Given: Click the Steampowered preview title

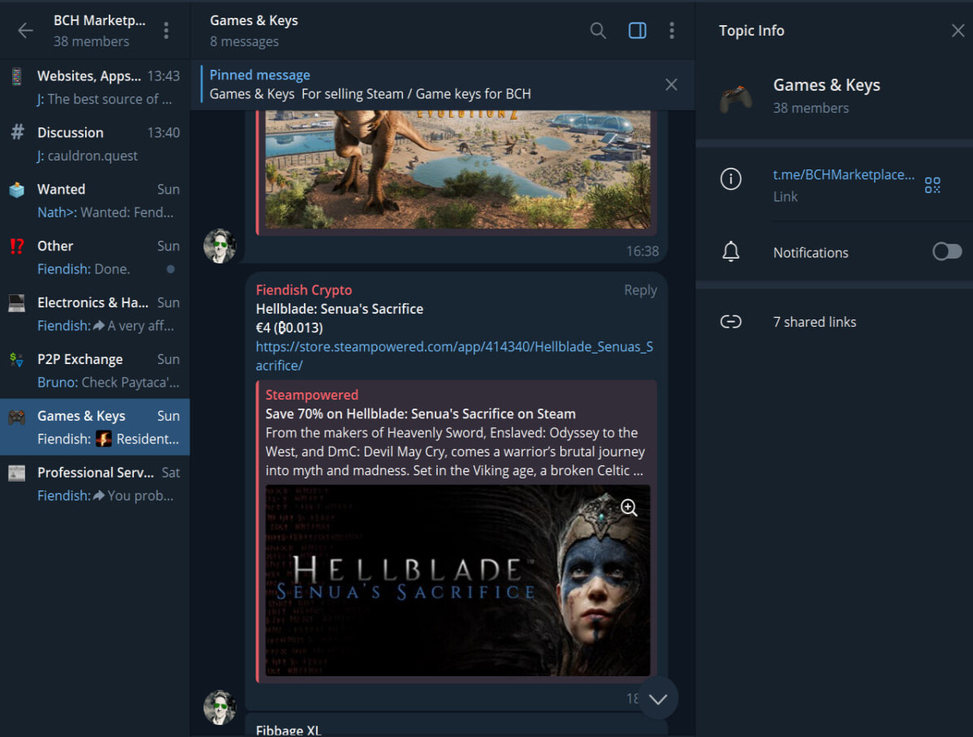Looking at the screenshot, I should (311, 395).
